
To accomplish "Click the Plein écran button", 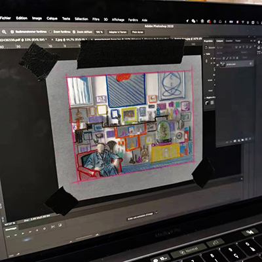I will point(138,32).
